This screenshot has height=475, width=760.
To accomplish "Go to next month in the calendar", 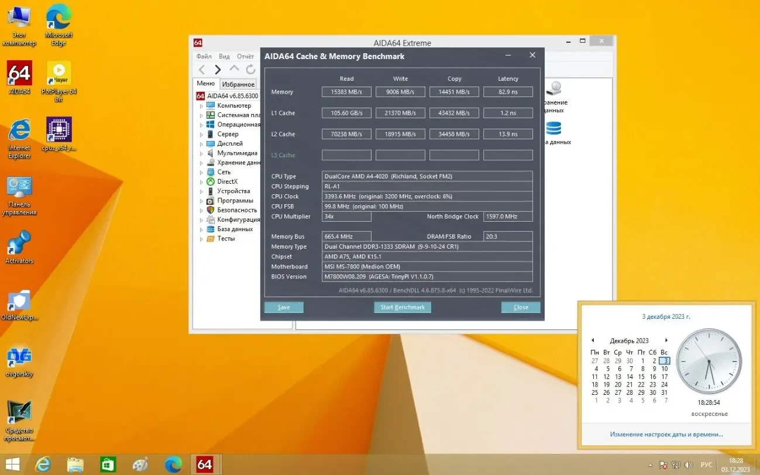I will (666, 340).
